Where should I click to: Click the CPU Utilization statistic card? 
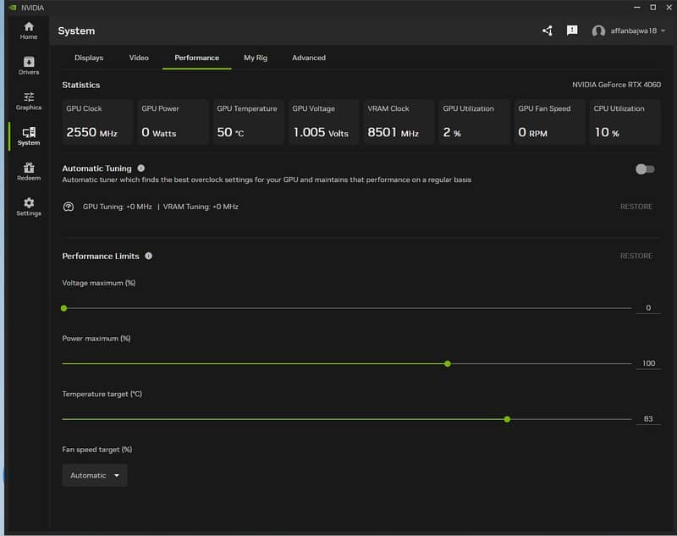point(625,122)
